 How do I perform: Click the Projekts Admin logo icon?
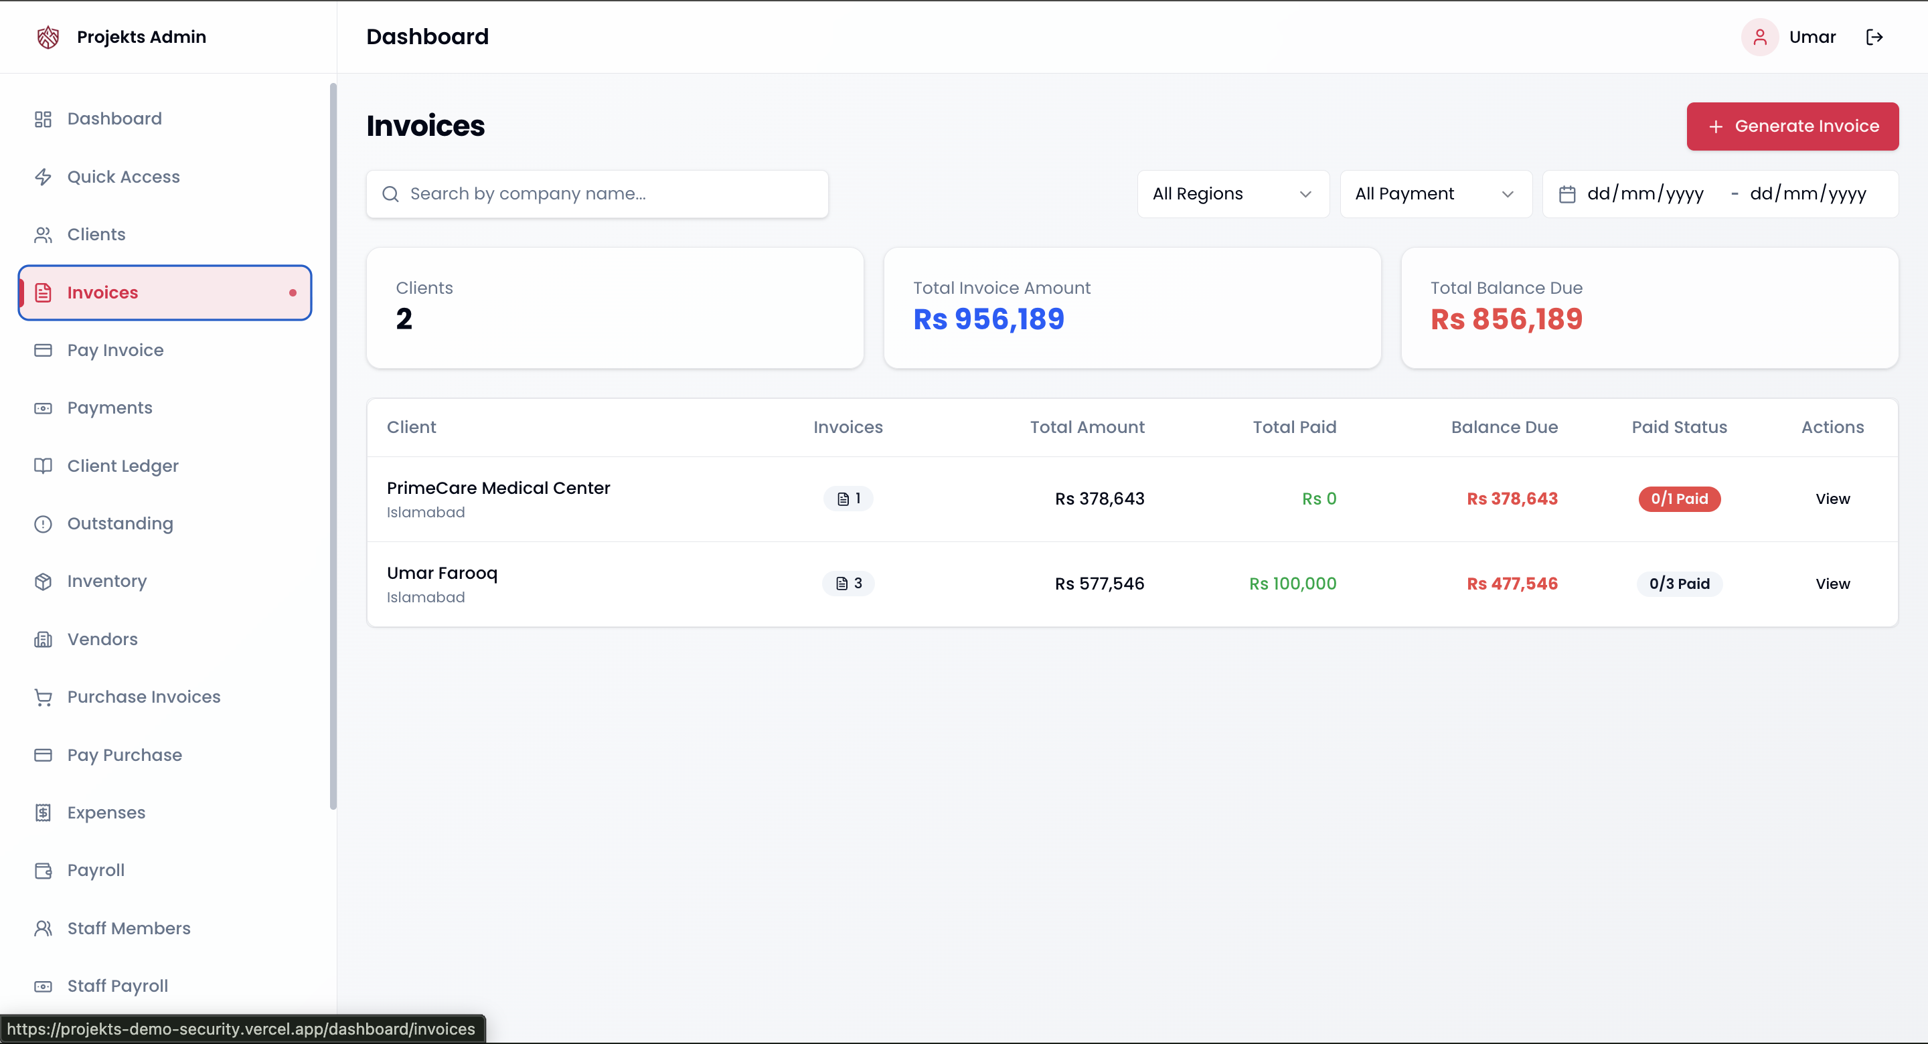coord(48,37)
